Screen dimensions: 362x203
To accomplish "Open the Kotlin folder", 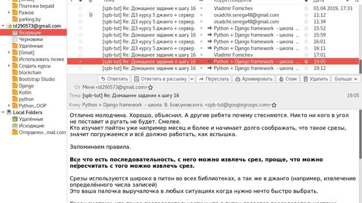I will click(x=25, y=92).
